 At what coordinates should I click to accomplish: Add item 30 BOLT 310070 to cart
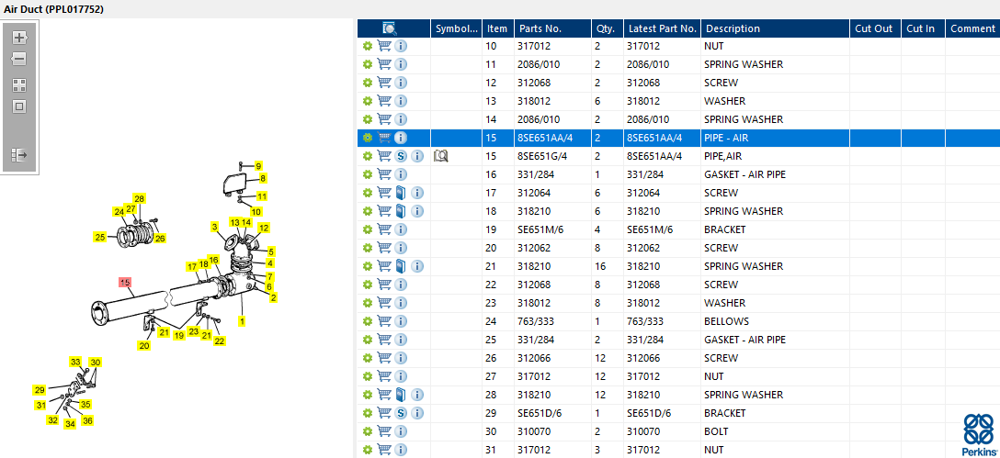coord(384,431)
